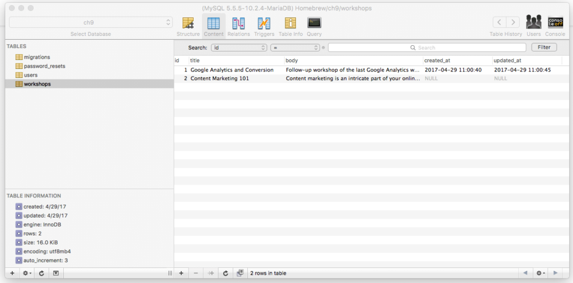Click the encoding: utf8mb4 info item

point(43,252)
